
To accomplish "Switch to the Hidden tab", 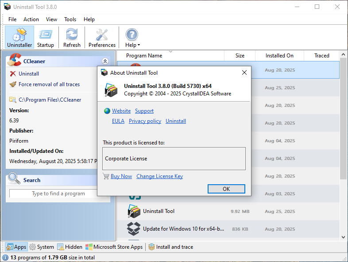I will point(70,247).
